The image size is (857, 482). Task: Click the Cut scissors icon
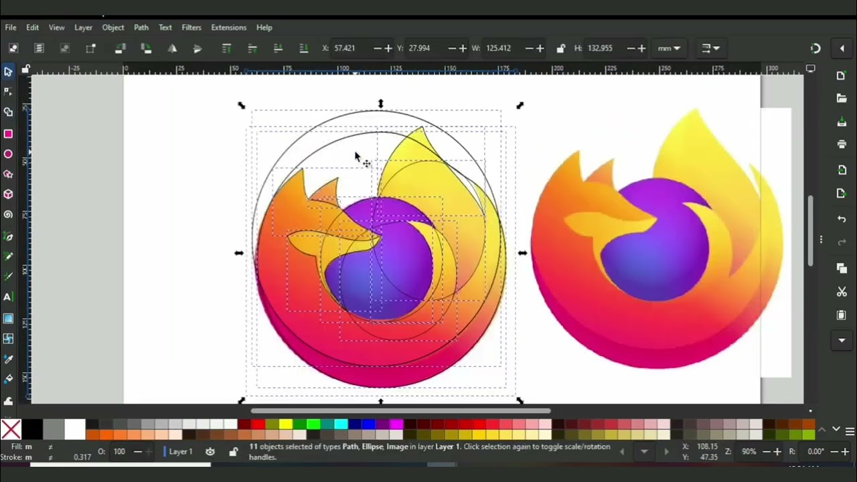point(842,292)
